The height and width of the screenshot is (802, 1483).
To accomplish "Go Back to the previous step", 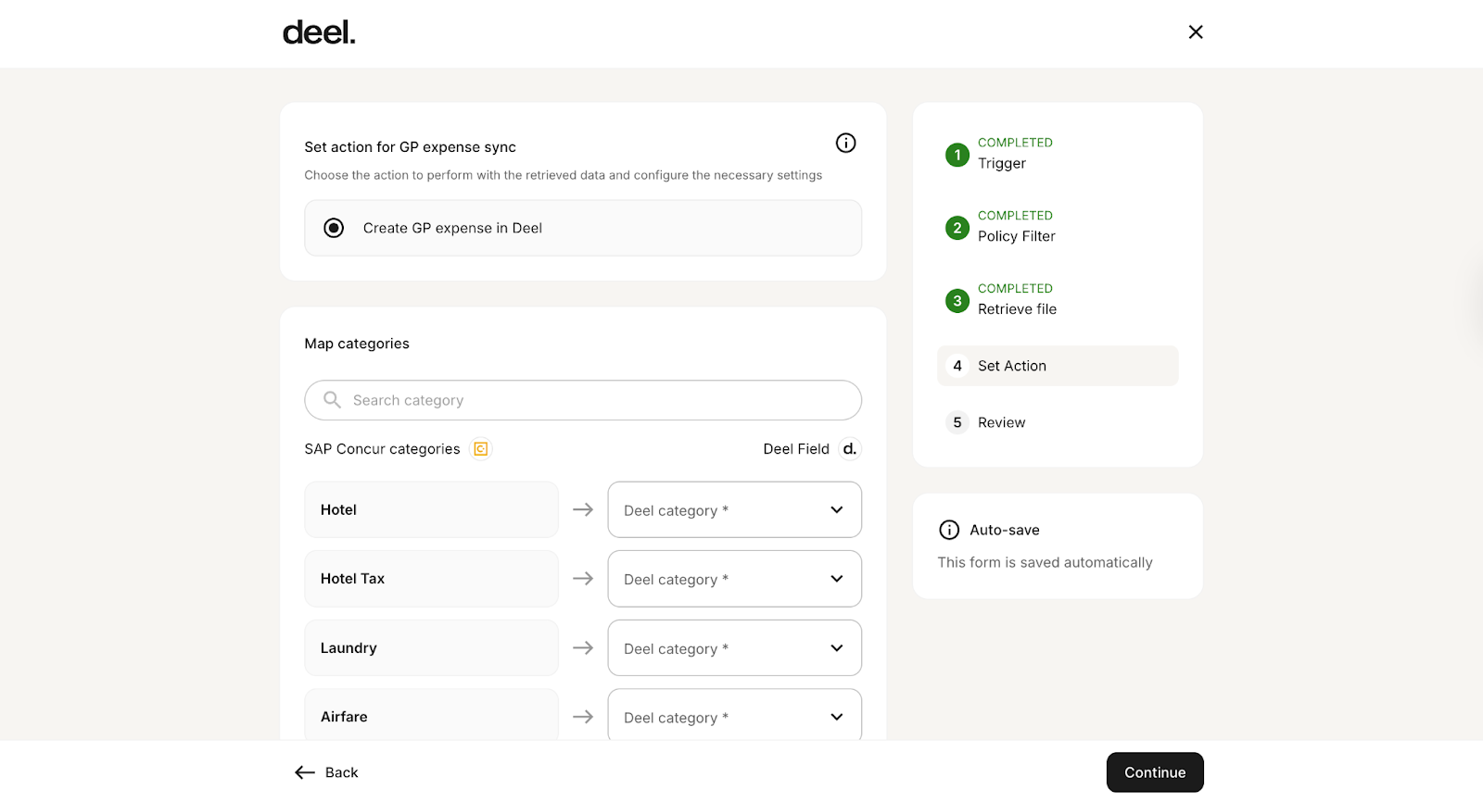I will click(x=327, y=772).
